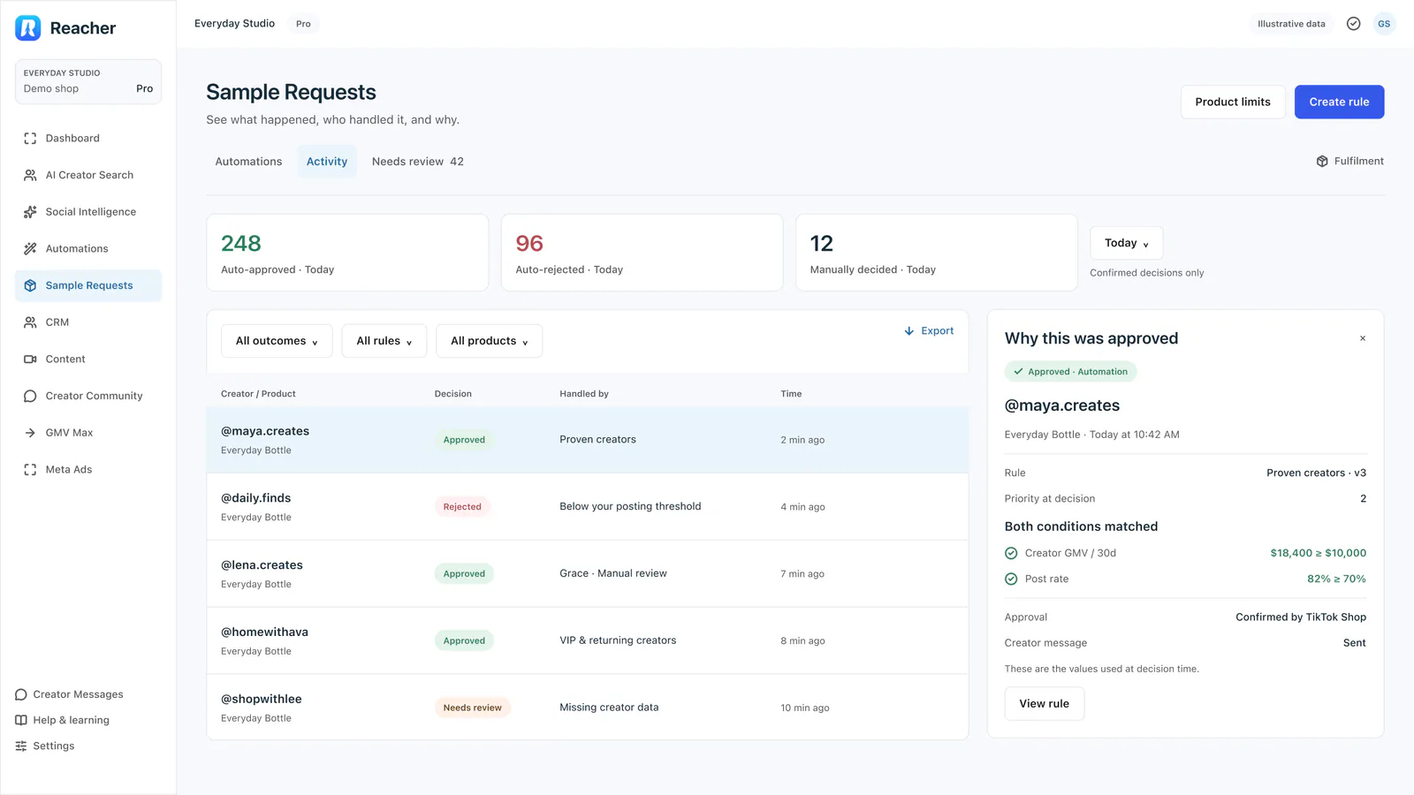Open the Today date range dropdown
The width and height of the screenshot is (1414, 795).
pyautogui.click(x=1127, y=243)
